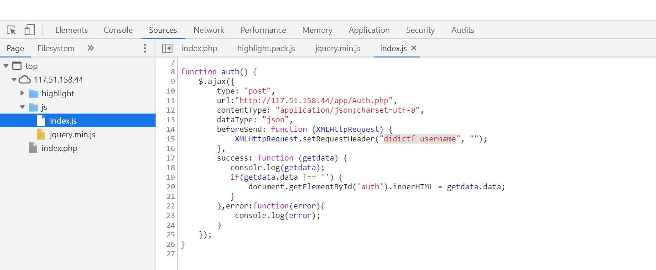Set breakpoint on line number 8
The width and height of the screenshot is (656, 270).
[173, 72]
